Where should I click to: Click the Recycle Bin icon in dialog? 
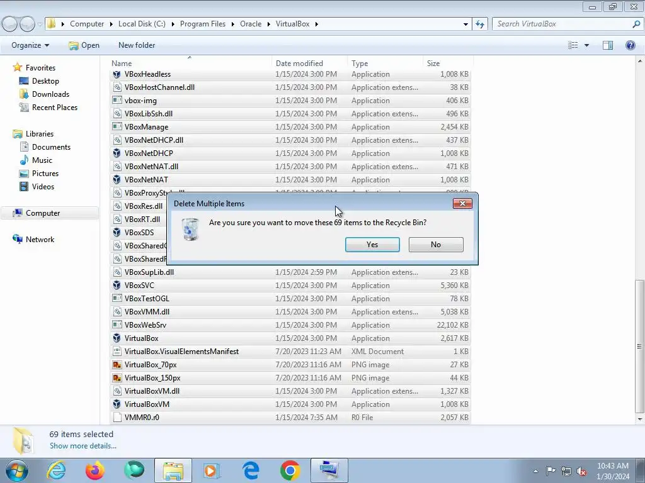pyautogui.click(x=190, y=229)
